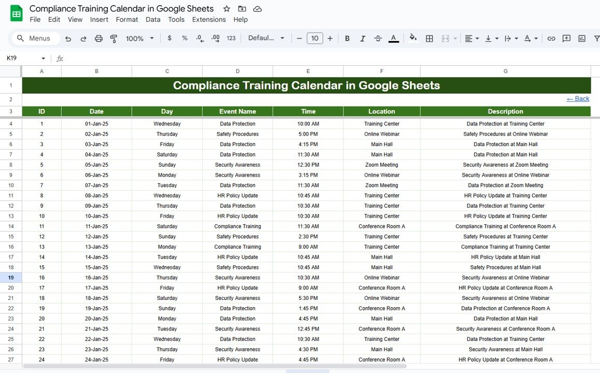Add a comment with the comment icon
The height and width of the screenshot is (373, 600).
(566, 38)
